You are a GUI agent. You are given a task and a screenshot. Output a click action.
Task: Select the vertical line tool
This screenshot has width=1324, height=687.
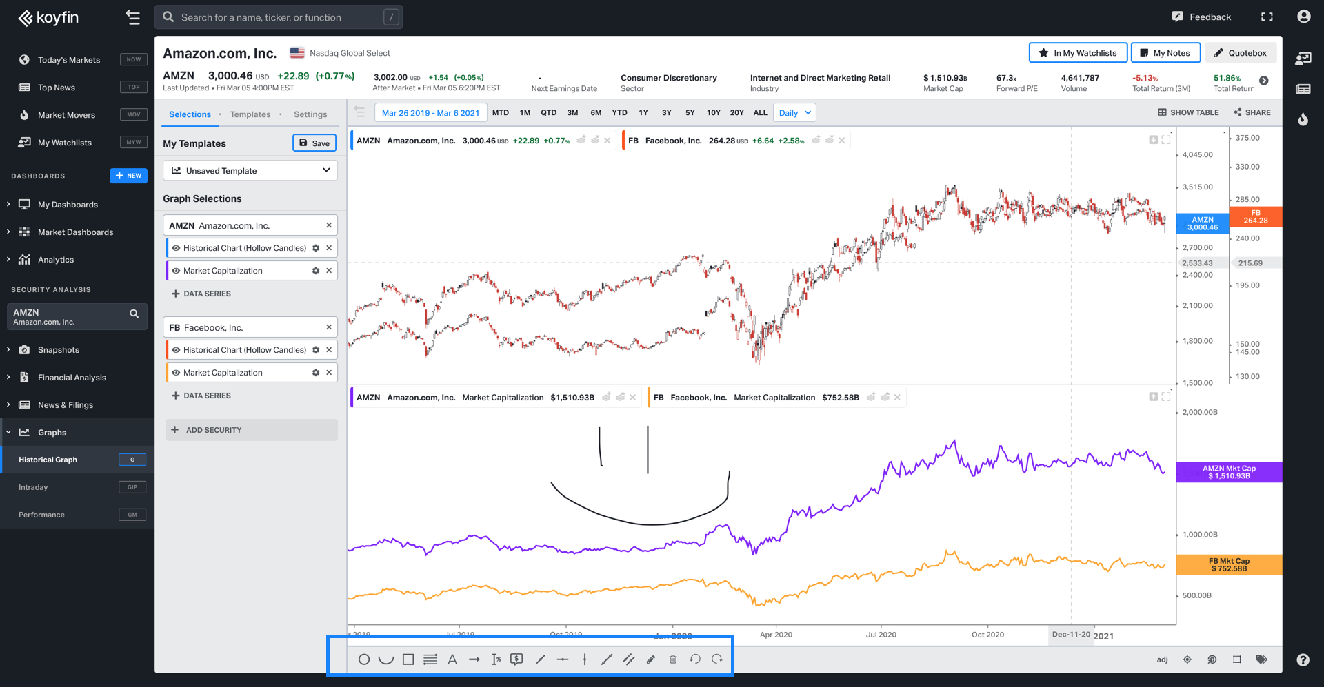(x=585, y=659)
